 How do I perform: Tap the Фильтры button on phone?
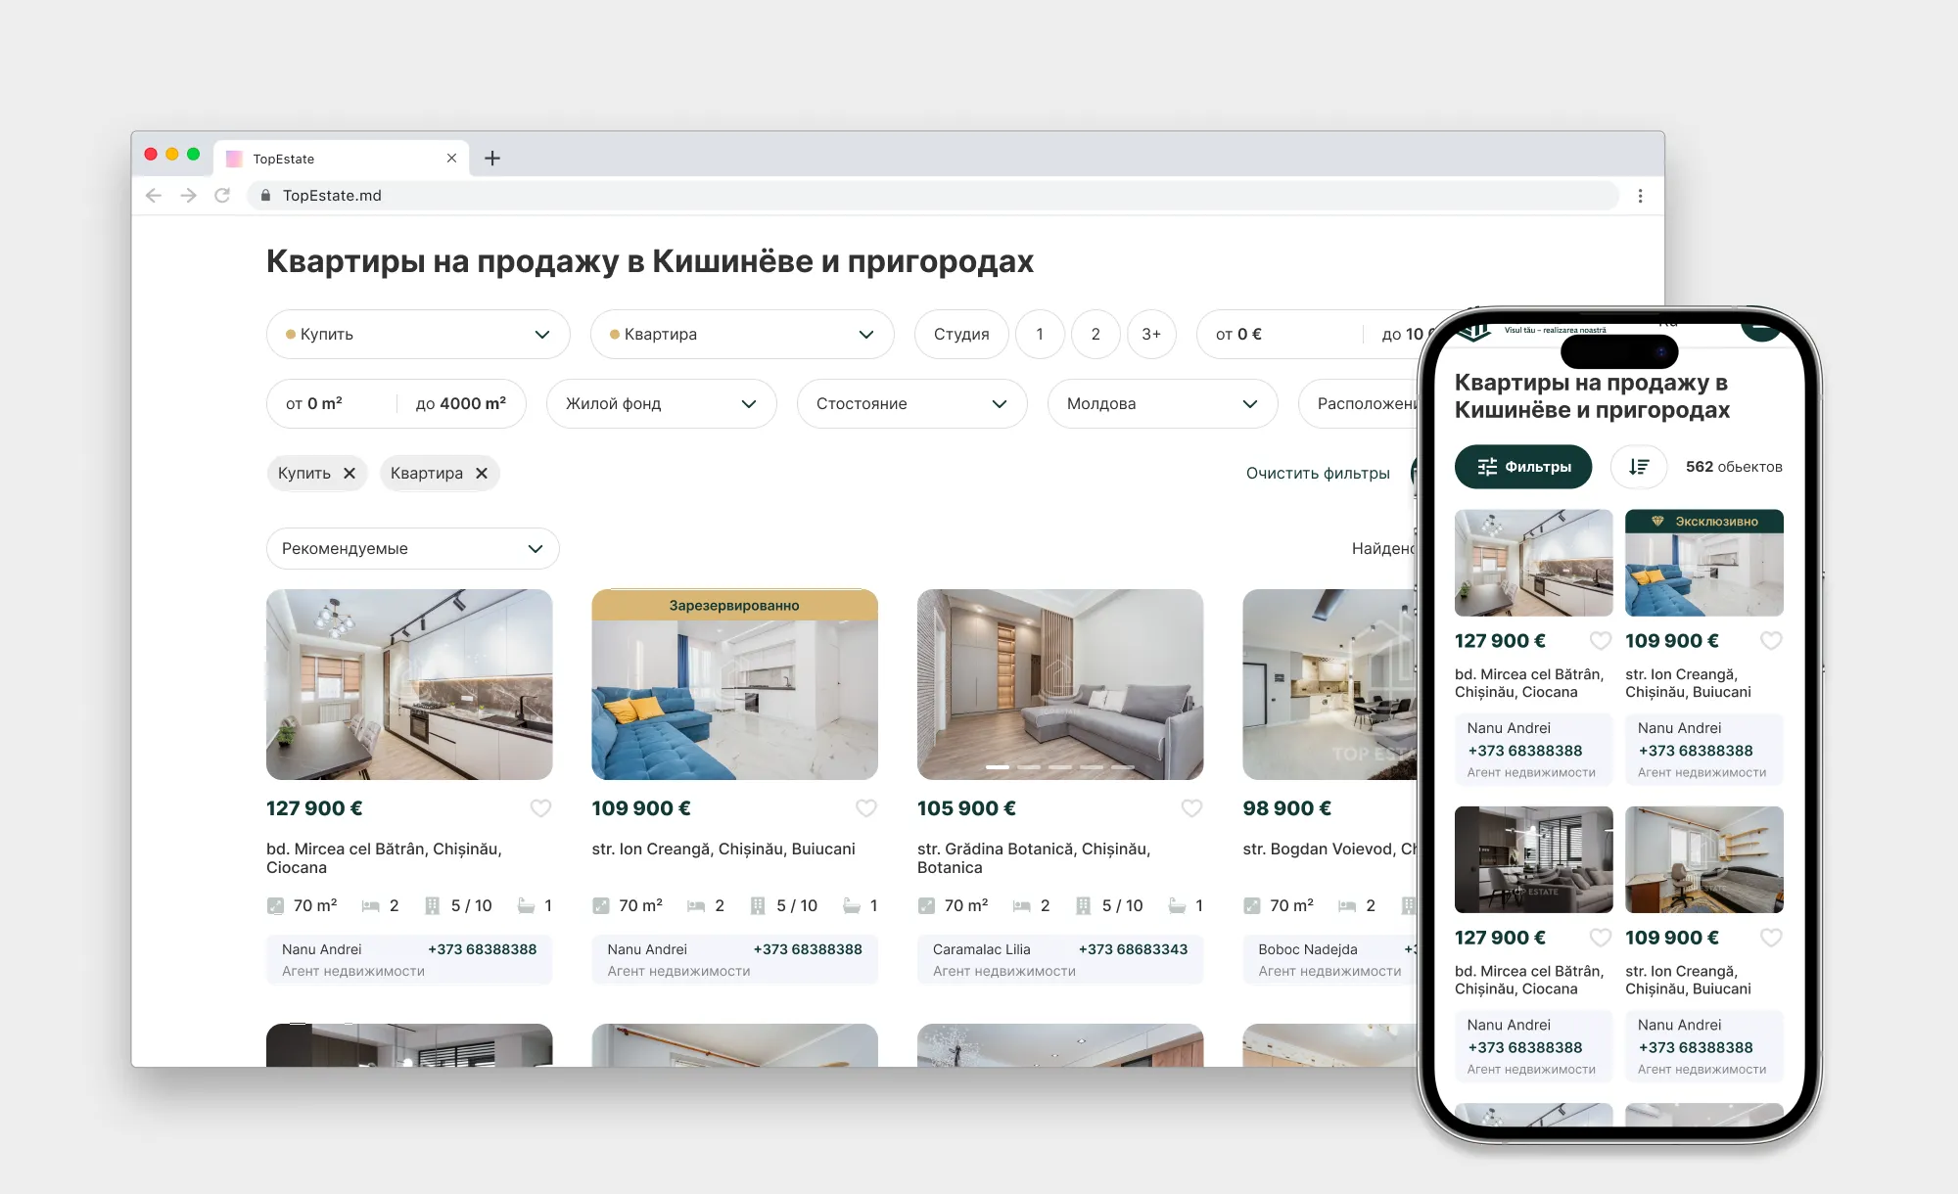[x=1523, y=467]
